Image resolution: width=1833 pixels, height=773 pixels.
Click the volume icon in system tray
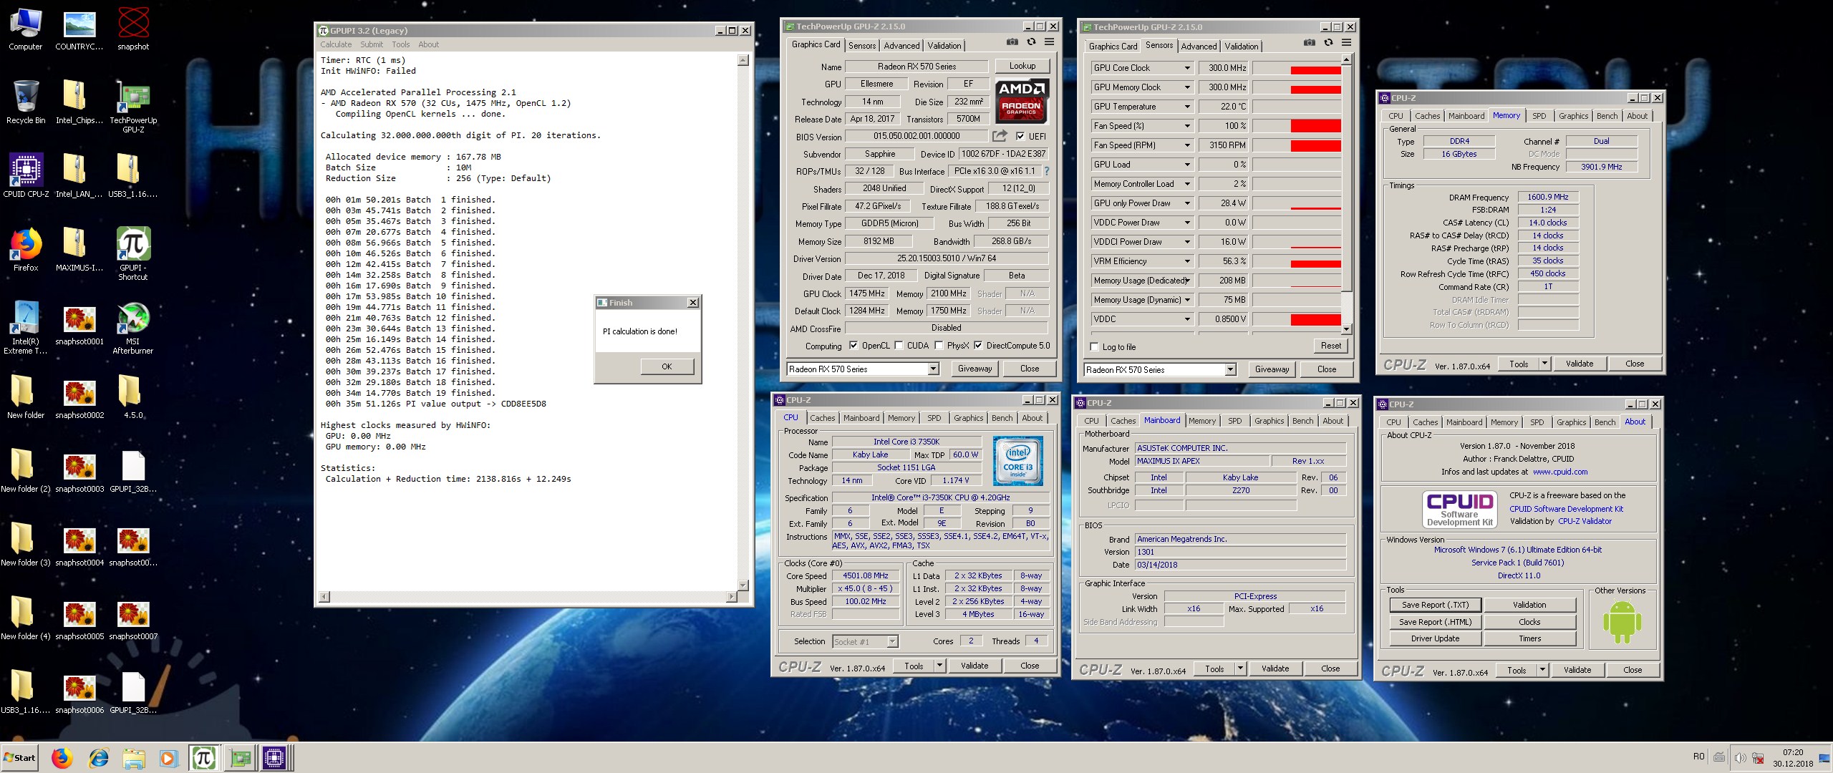(x=1739, y=757)
